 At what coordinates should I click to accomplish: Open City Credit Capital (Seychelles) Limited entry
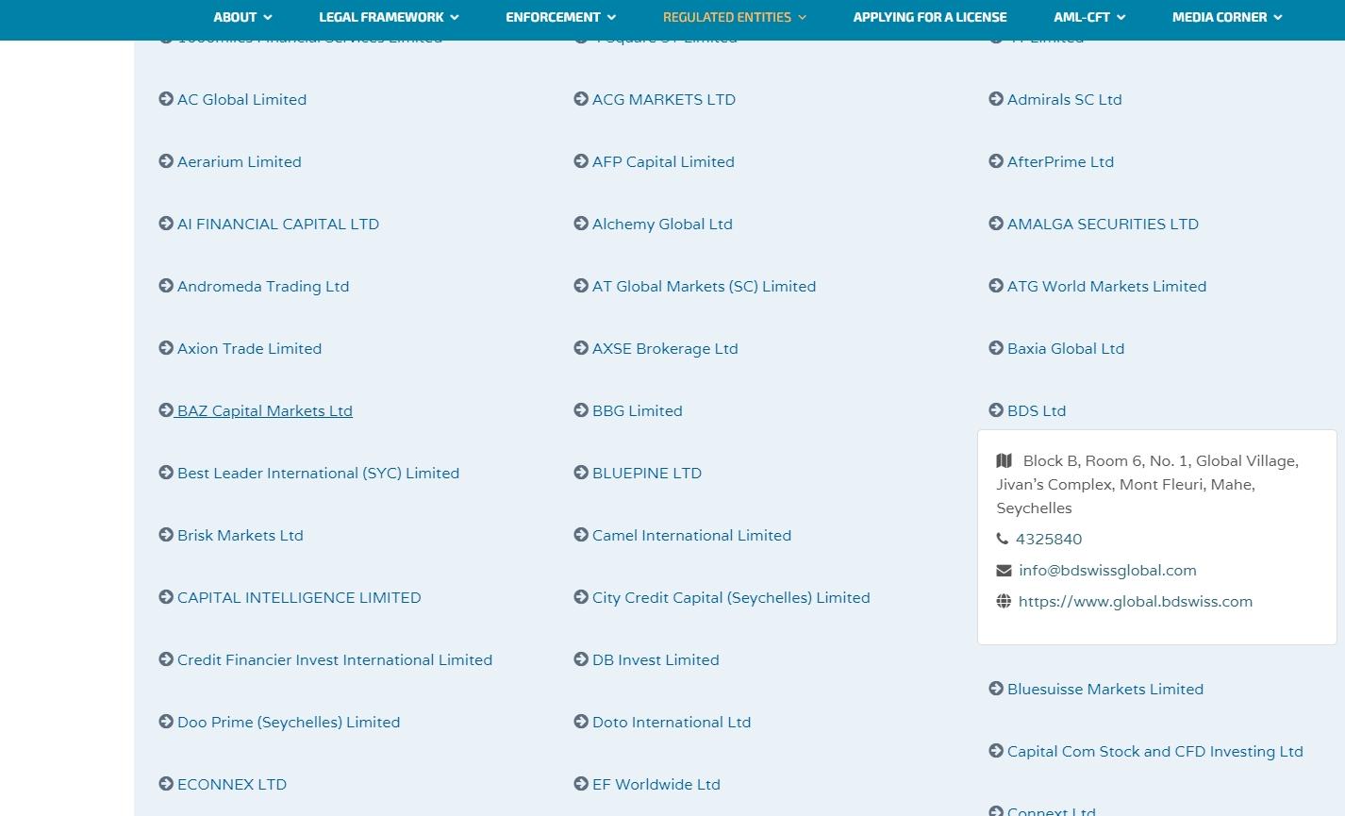point(731,597)
